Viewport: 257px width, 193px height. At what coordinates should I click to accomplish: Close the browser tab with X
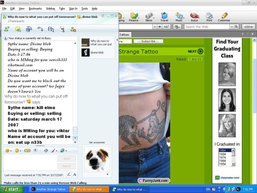(253, 34)
